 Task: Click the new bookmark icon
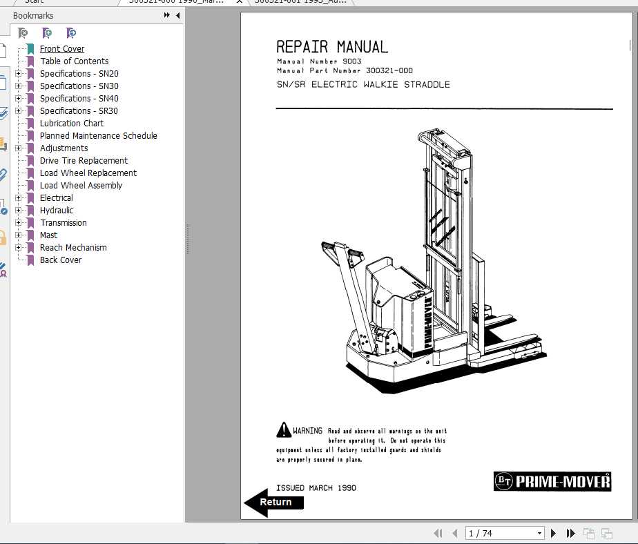pos(46,32)
